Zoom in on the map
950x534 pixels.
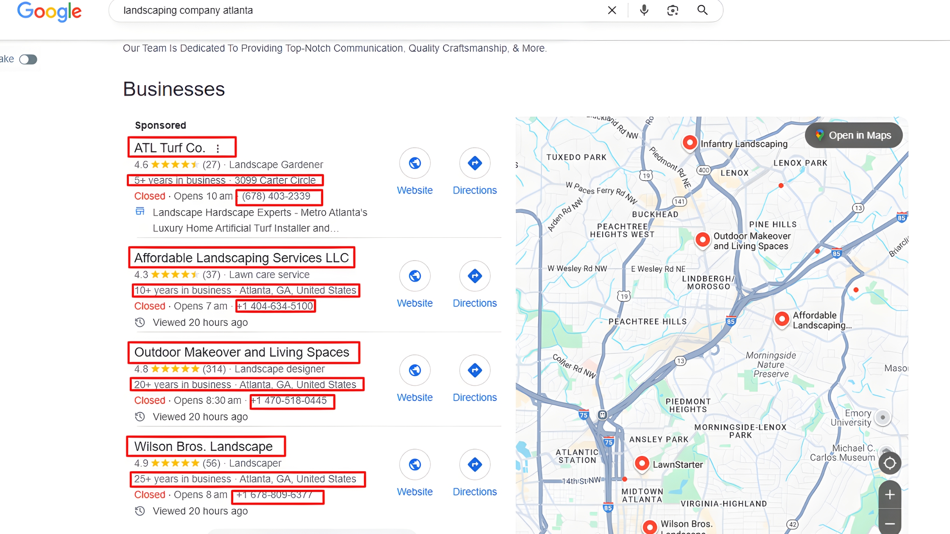tap(890, 495)
